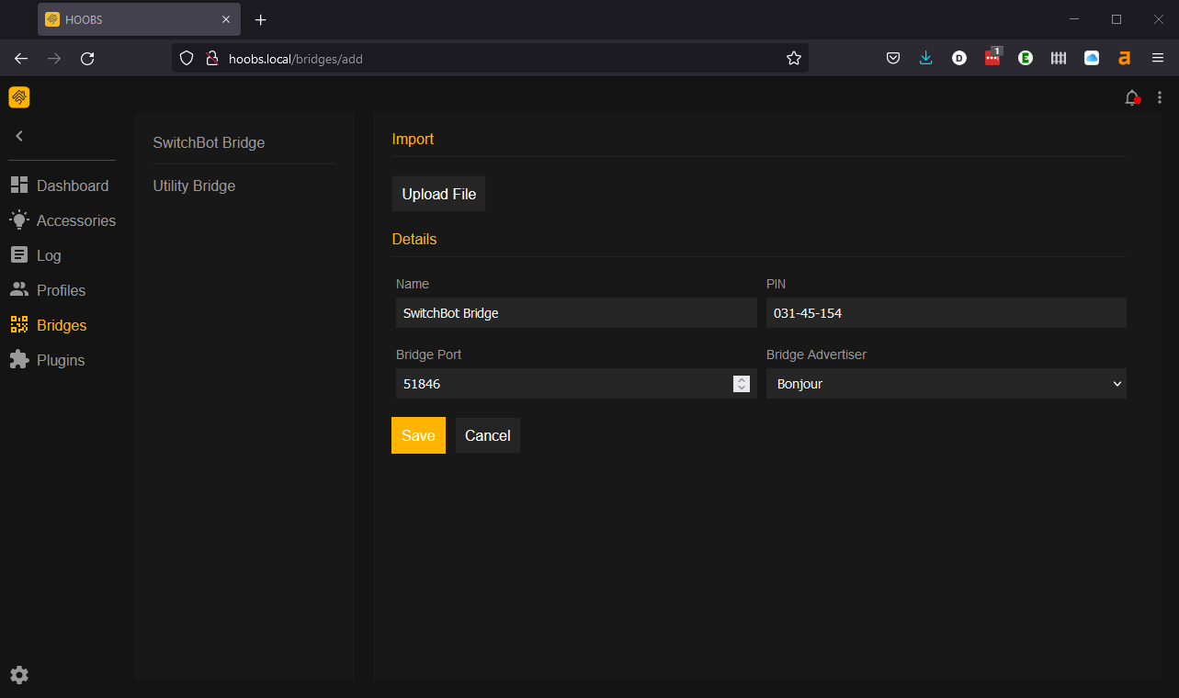Close the HOOBS browser tab
The height and width of the screenshot is (698, 1179).
[226, 19]
